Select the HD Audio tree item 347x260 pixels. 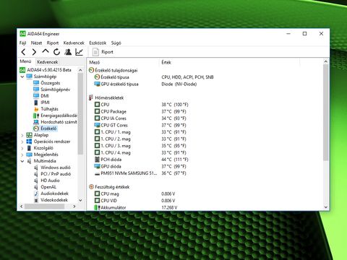50,181
